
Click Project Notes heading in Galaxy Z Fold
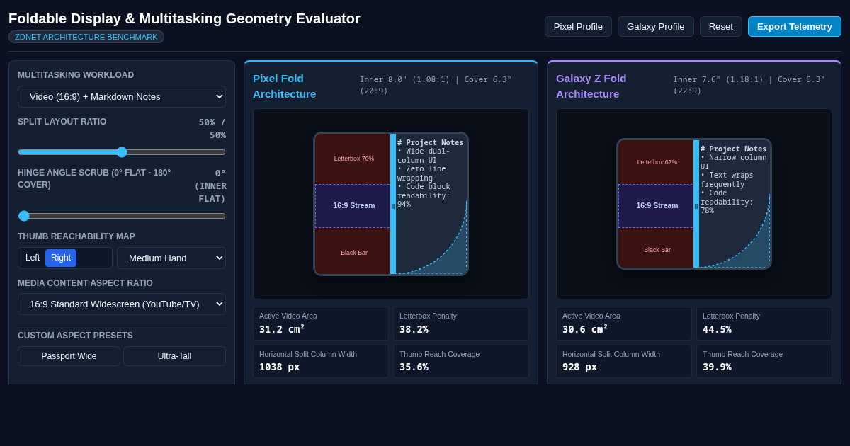(734, 149)
